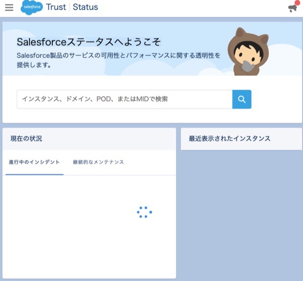Click the Salesforce cloud logo
The image size is (303, 281).
[32, 8]
